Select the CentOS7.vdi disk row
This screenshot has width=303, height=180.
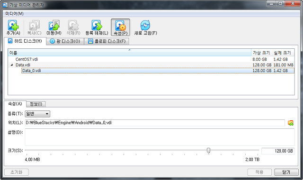point(151,59)
